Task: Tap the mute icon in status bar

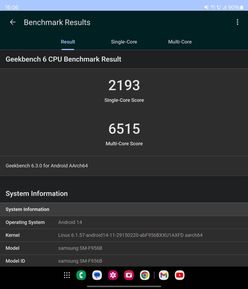Action: pos(206,7)
